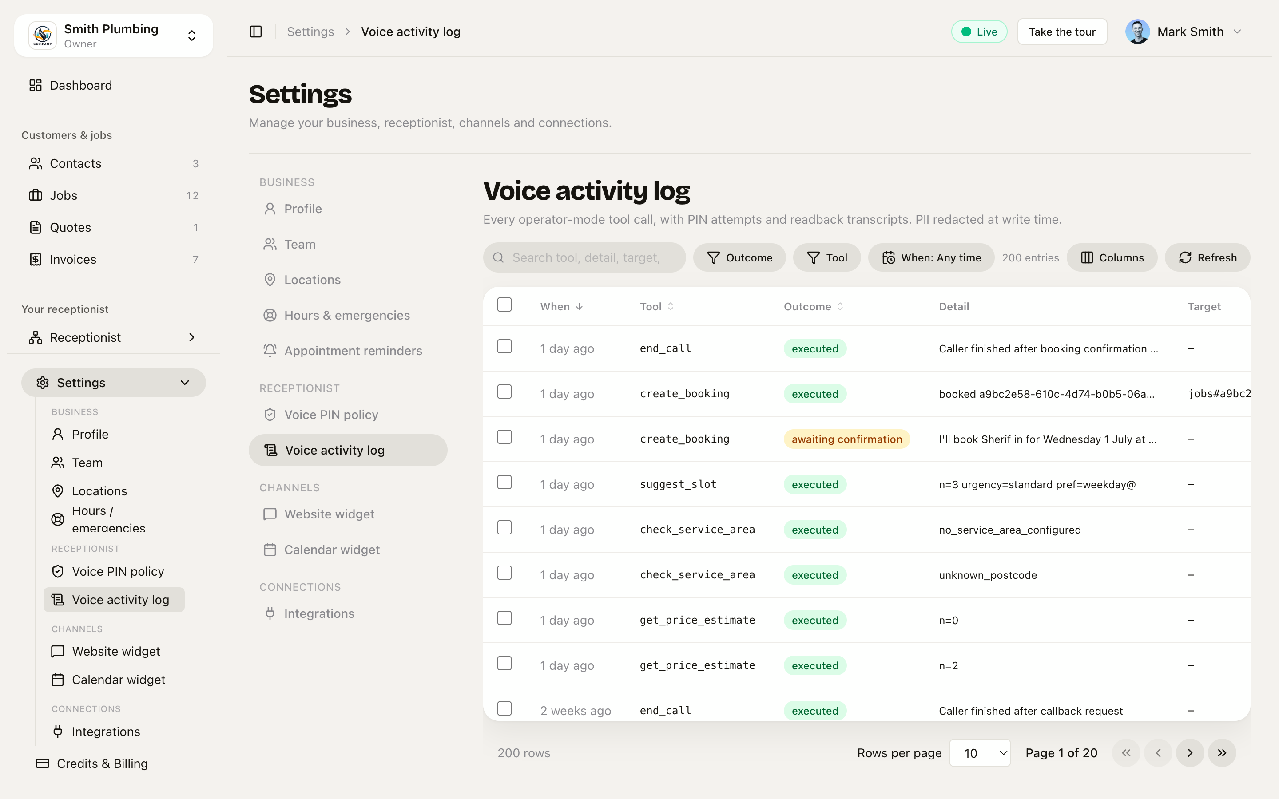Image resolution: width=1279 pixels, height=799 pixels.
Task: Toggle the sidebar panel icon
Action: [x=256, y=32]
